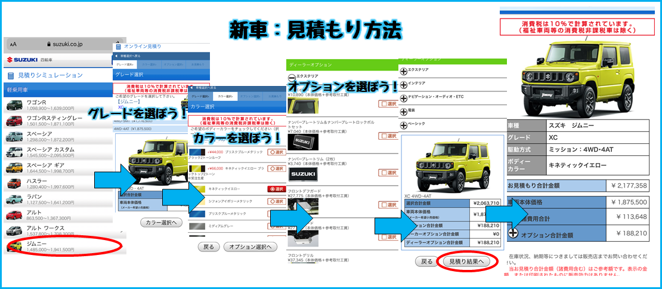Click the ミディアムグレー color swatch

197,227
